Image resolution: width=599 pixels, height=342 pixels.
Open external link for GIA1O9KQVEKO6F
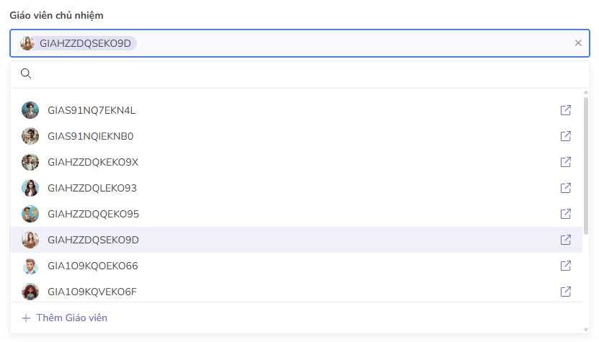click(566, 292)
